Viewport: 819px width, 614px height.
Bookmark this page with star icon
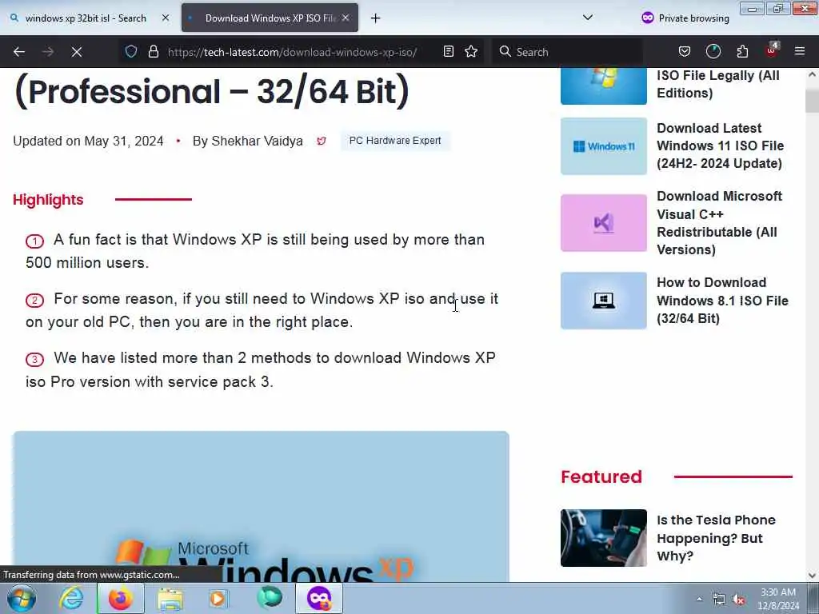pyautogui.click(x=471, y=51)
